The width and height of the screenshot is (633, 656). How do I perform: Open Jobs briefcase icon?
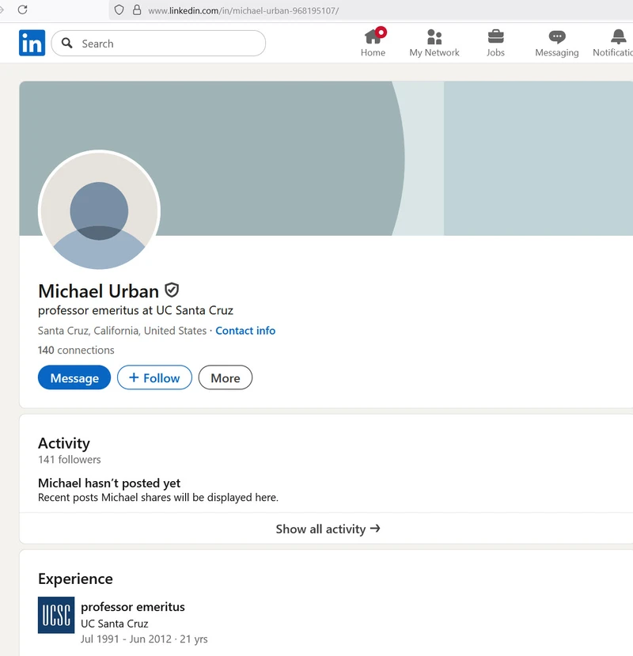pos(496,37)
